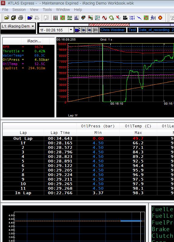Screen dimensions: 174x242
Task: Open the View menu
Action: 34,10
